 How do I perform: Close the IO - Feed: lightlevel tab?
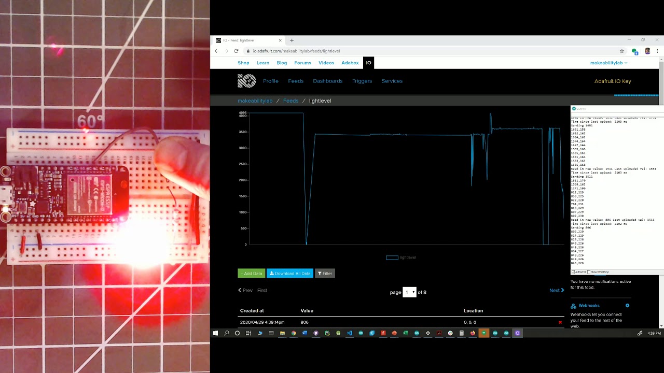[x=280, y=40]
